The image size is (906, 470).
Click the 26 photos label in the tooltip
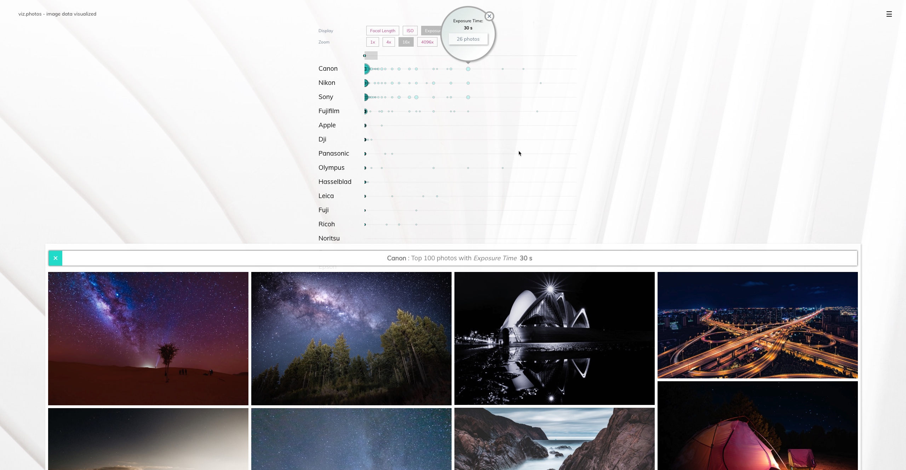coord(468,39)
